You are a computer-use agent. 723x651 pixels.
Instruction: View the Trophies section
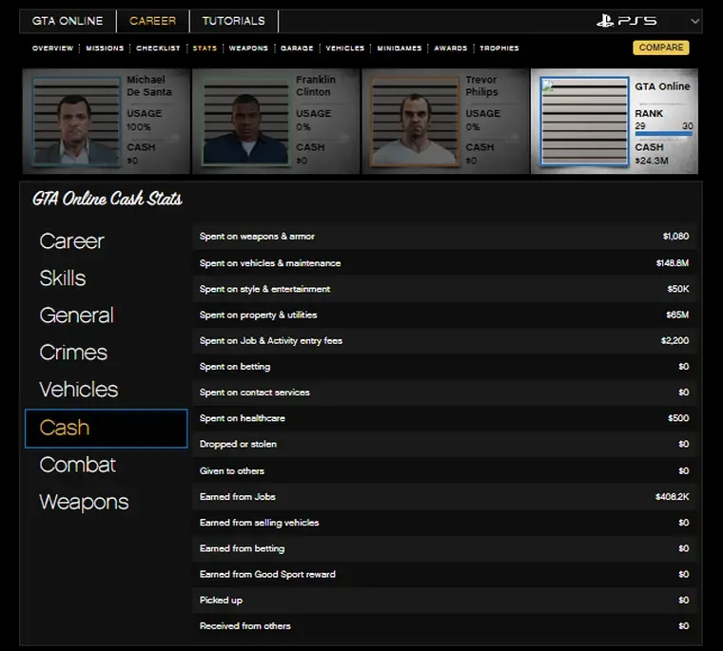coord(499,48)
